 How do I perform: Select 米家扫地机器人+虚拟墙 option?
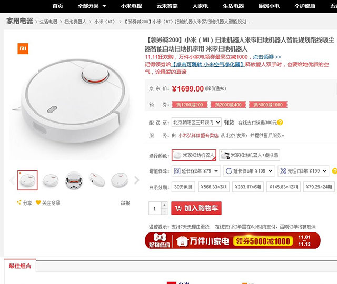(x=250, y=155)
